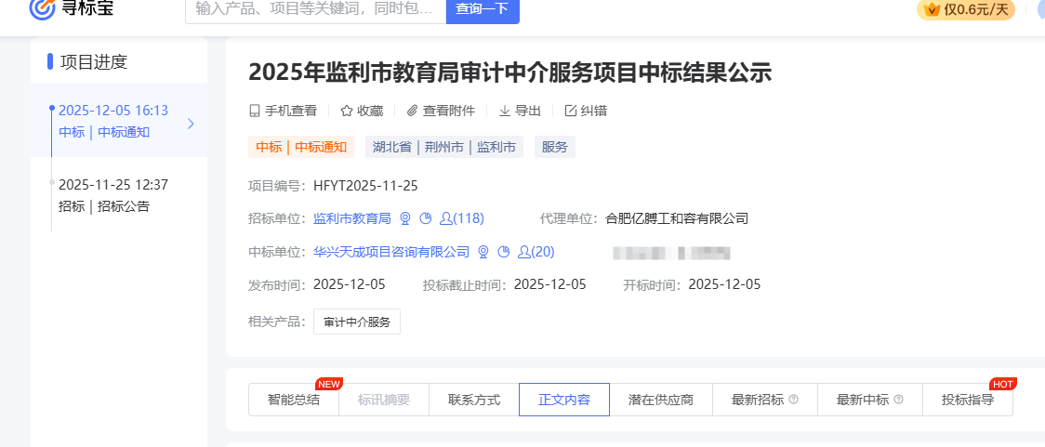Click the crown 仅0.6元/天 badge
Viewport: 1045px width, 447px height.
click(965, 9)
